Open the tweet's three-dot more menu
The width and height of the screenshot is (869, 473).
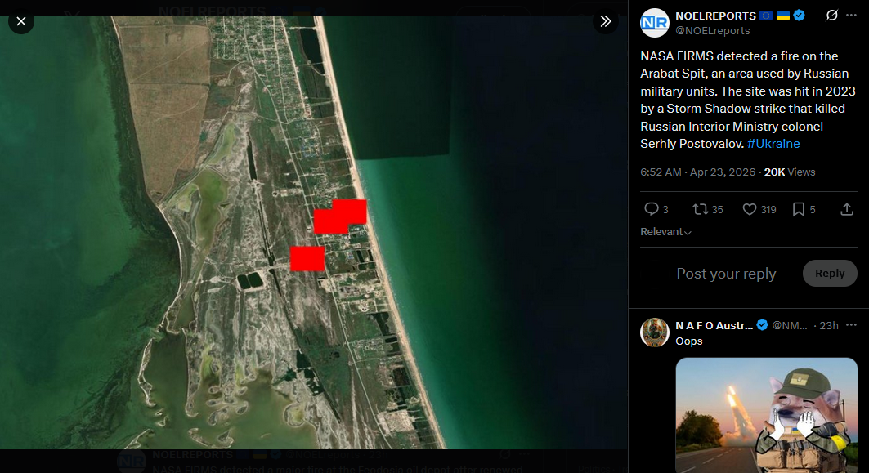pos(851,16)
